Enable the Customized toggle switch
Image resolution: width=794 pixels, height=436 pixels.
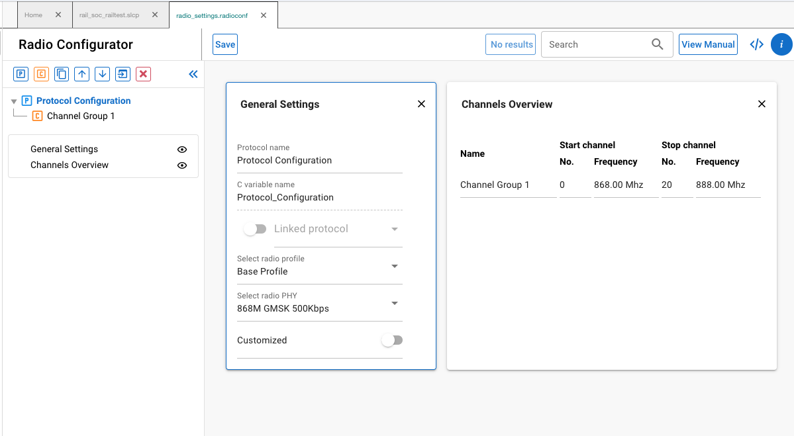point(391,340)
